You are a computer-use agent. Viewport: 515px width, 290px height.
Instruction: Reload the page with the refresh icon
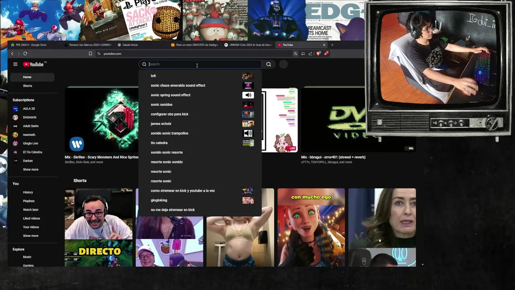click(25, 54)
